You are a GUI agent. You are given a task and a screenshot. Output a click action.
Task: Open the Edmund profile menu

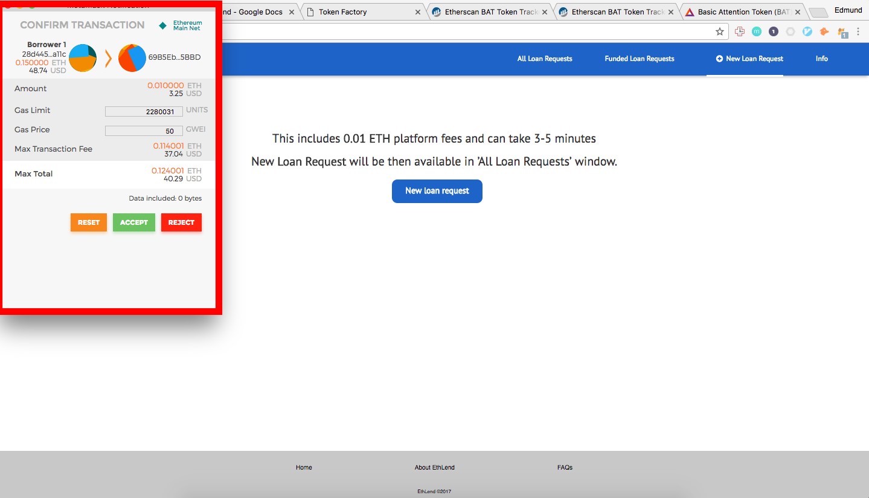pos(848,10)
